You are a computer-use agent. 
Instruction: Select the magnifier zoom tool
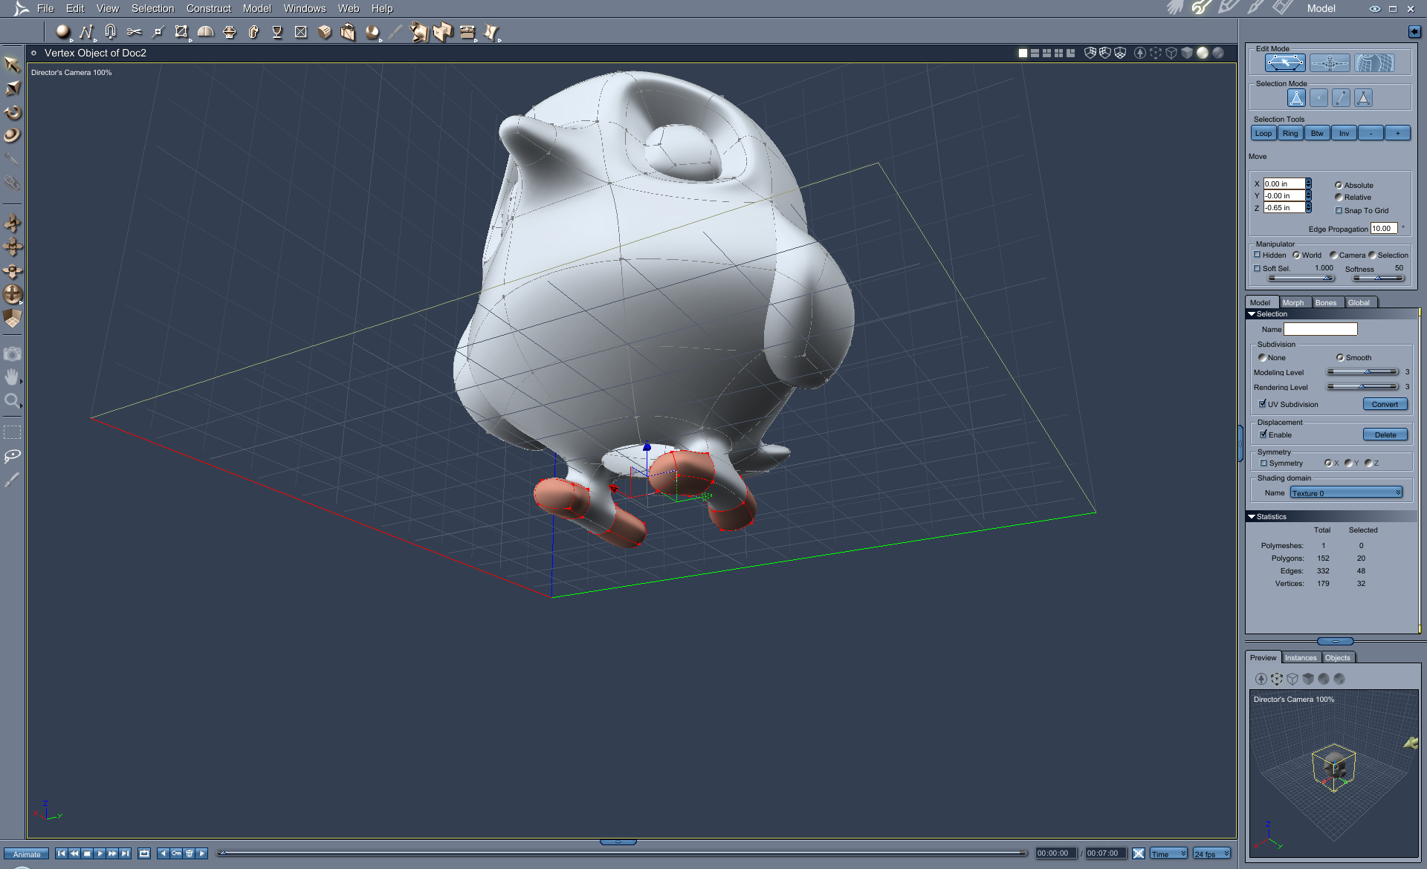[x=12, y=402]
